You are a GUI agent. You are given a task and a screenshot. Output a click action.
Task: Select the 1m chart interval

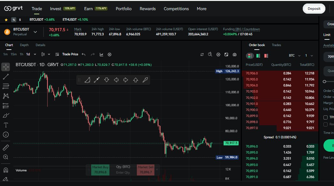tap(5, 54)
